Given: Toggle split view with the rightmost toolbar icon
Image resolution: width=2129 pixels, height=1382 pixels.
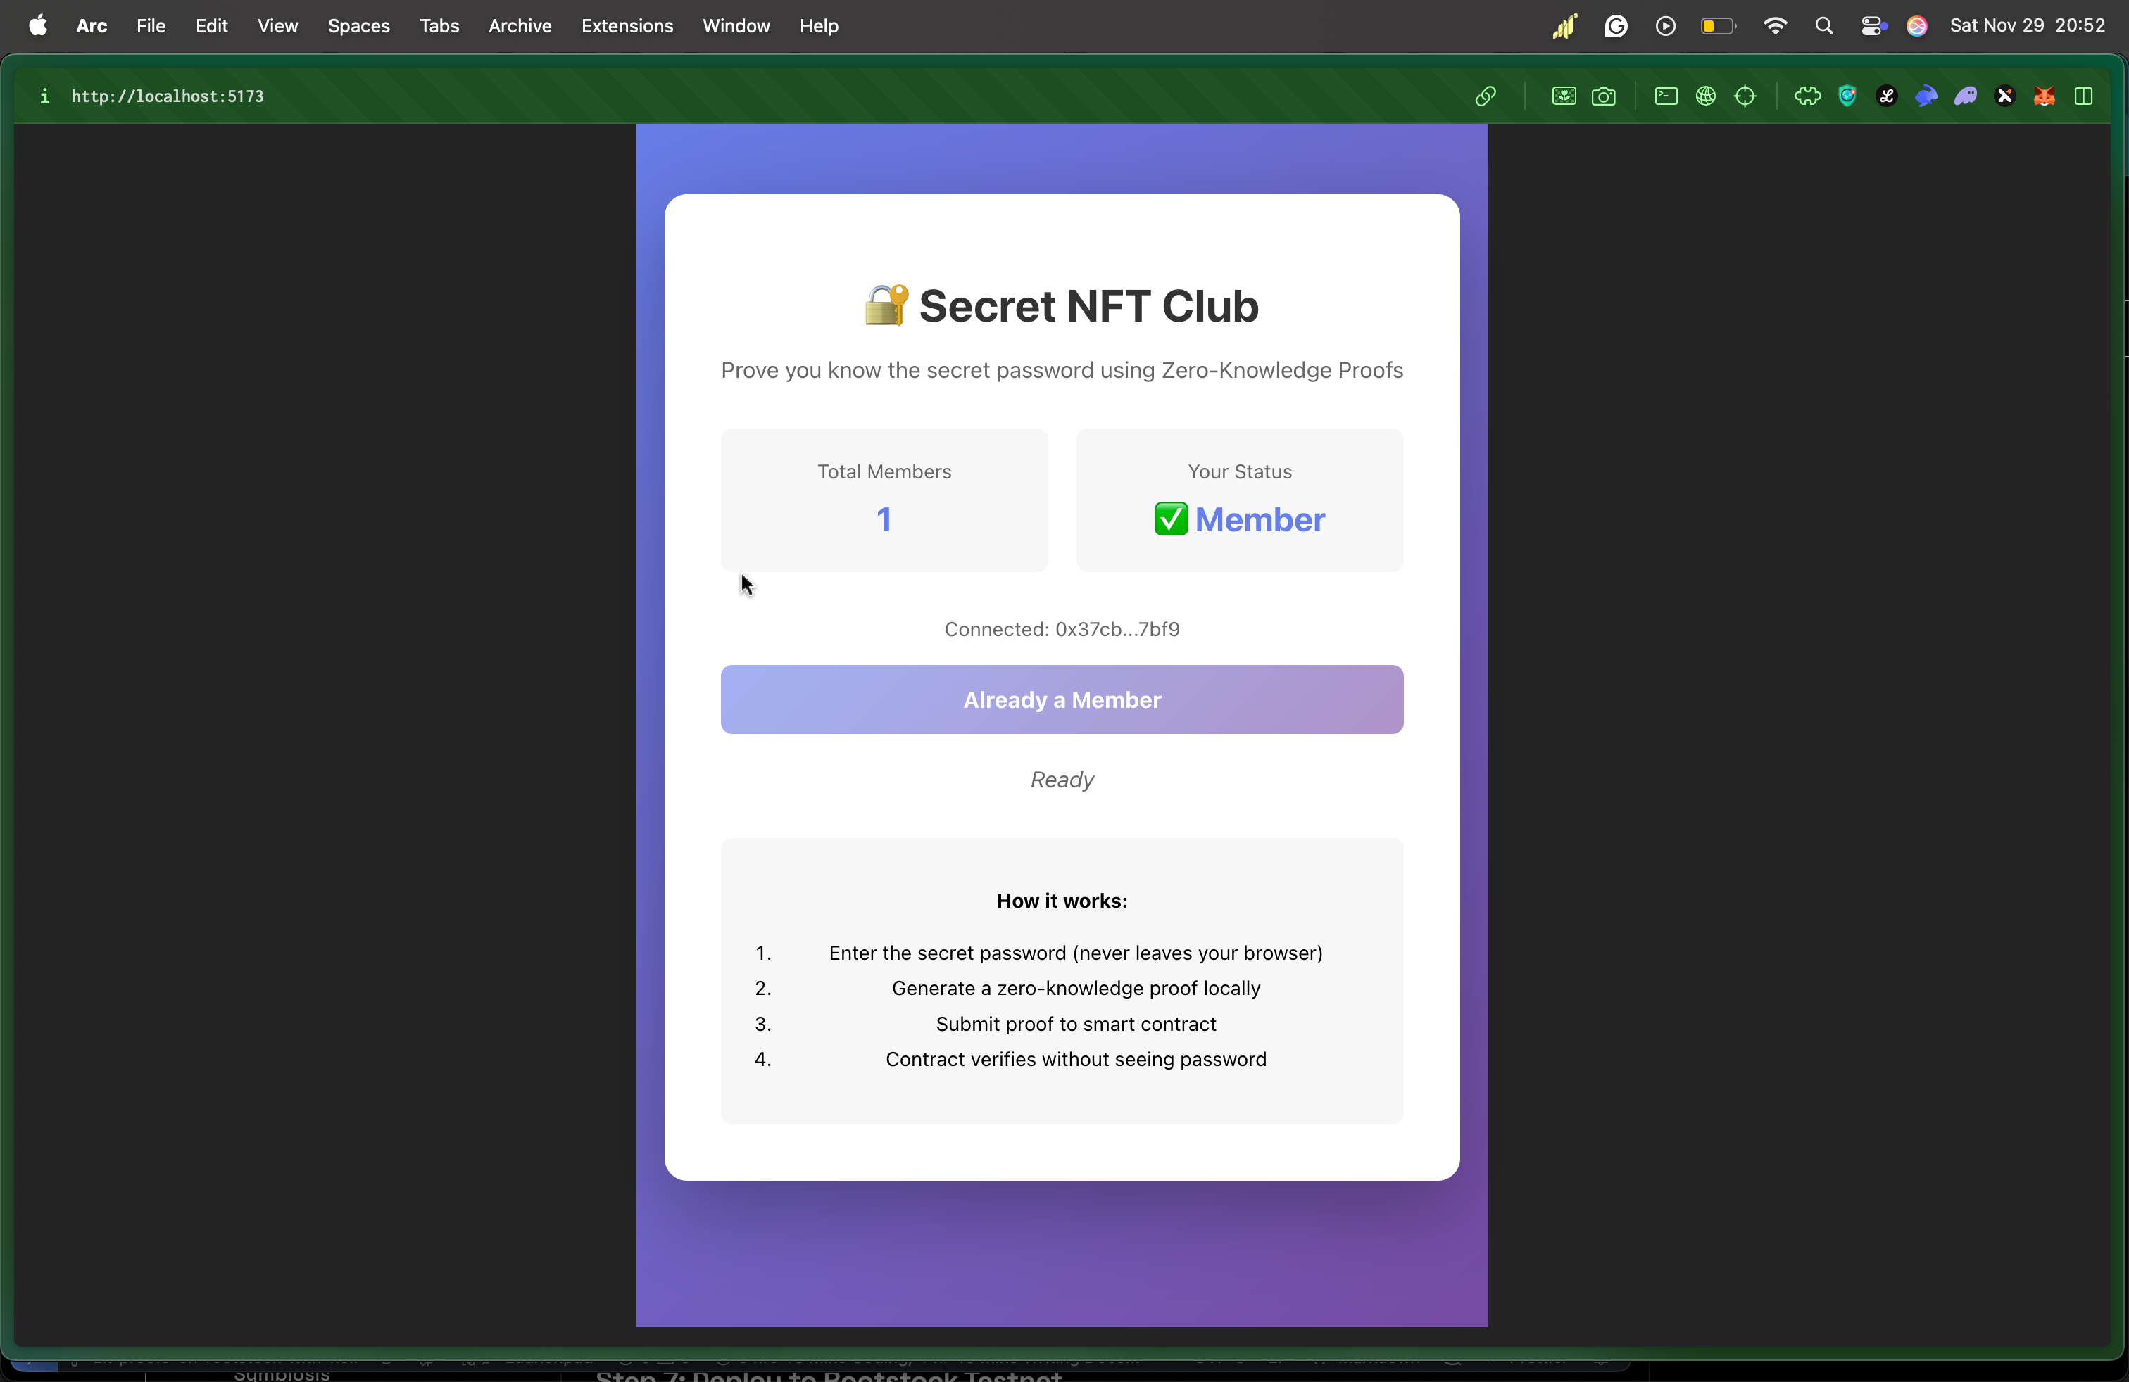Looking at the screenshot, I should coord(2083,96).
